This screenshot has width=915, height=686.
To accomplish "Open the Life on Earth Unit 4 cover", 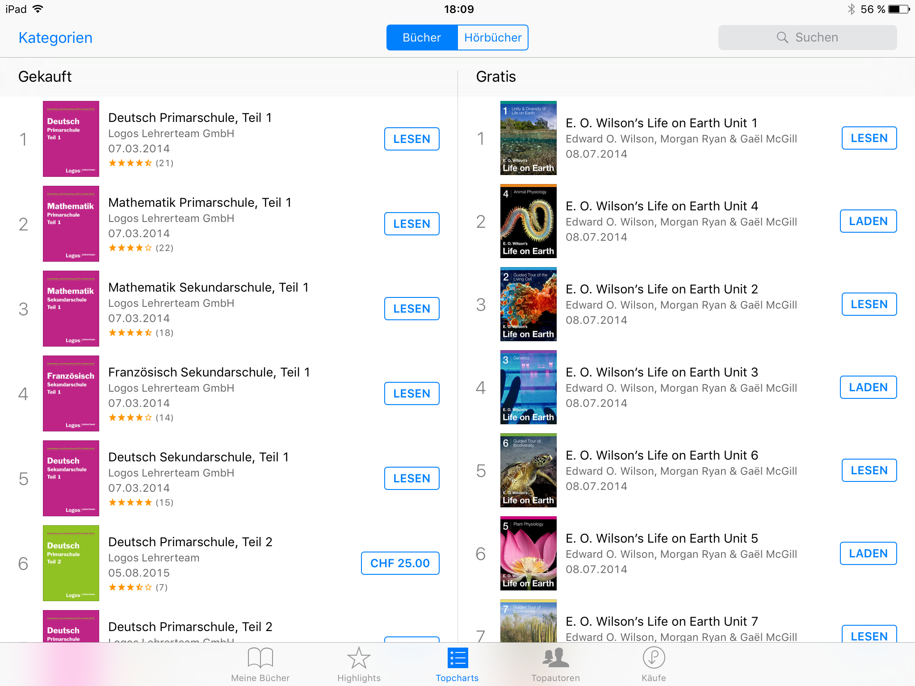I will click(x=529, y=221).
